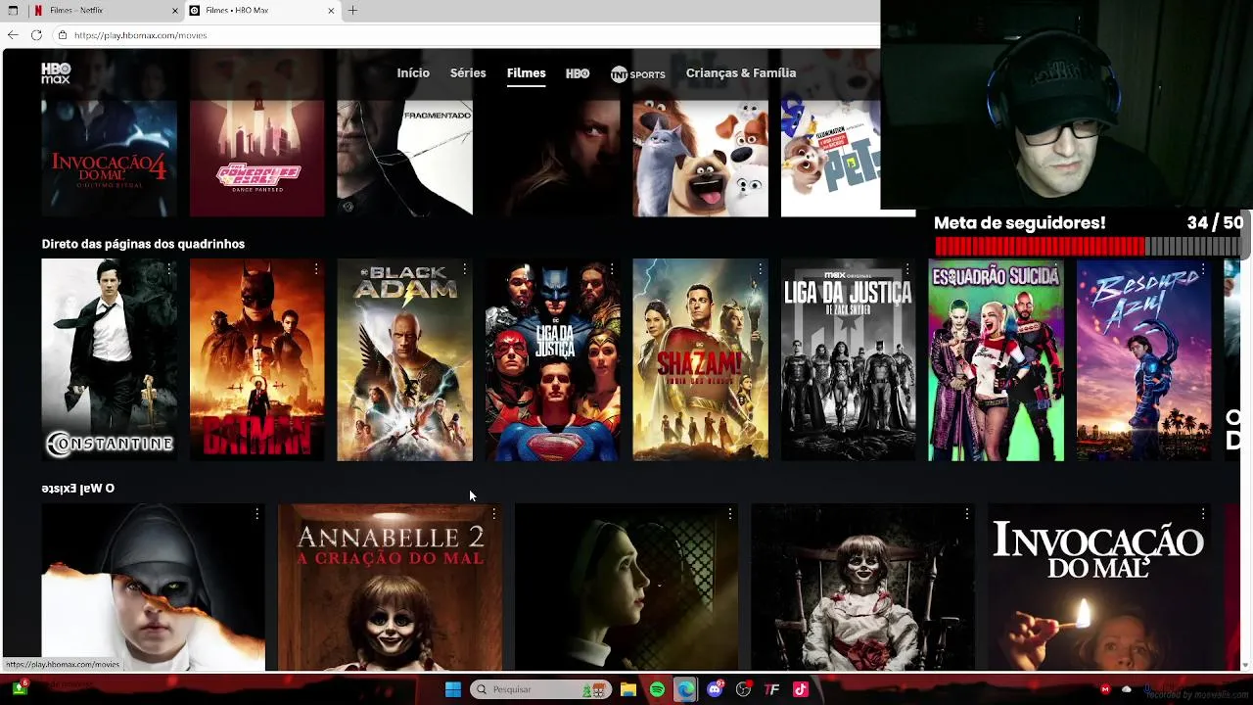
Task: Open Spotify from taskbar
Action: coord(657,689)
